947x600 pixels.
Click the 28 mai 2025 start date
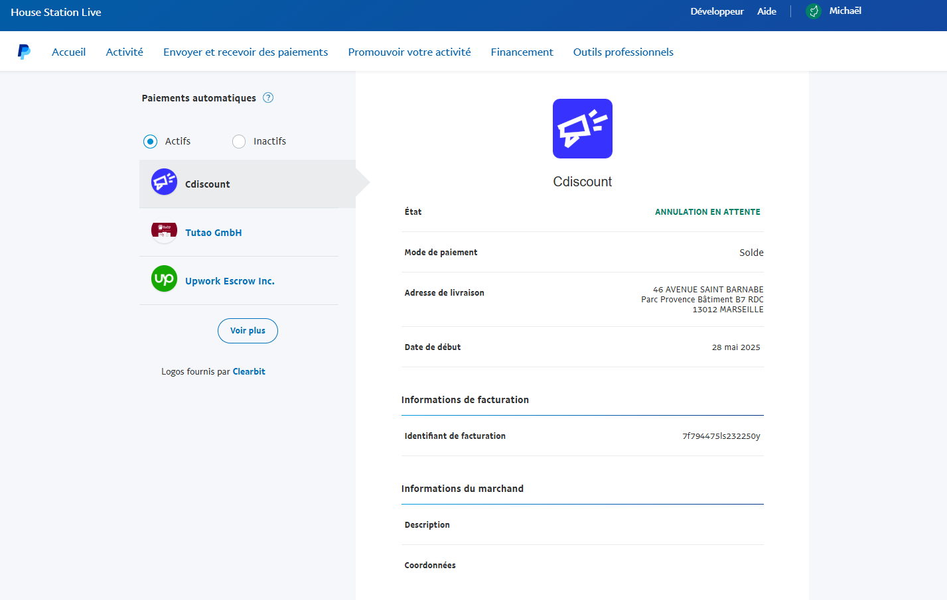pyautogui.click(x=736, y=347)
